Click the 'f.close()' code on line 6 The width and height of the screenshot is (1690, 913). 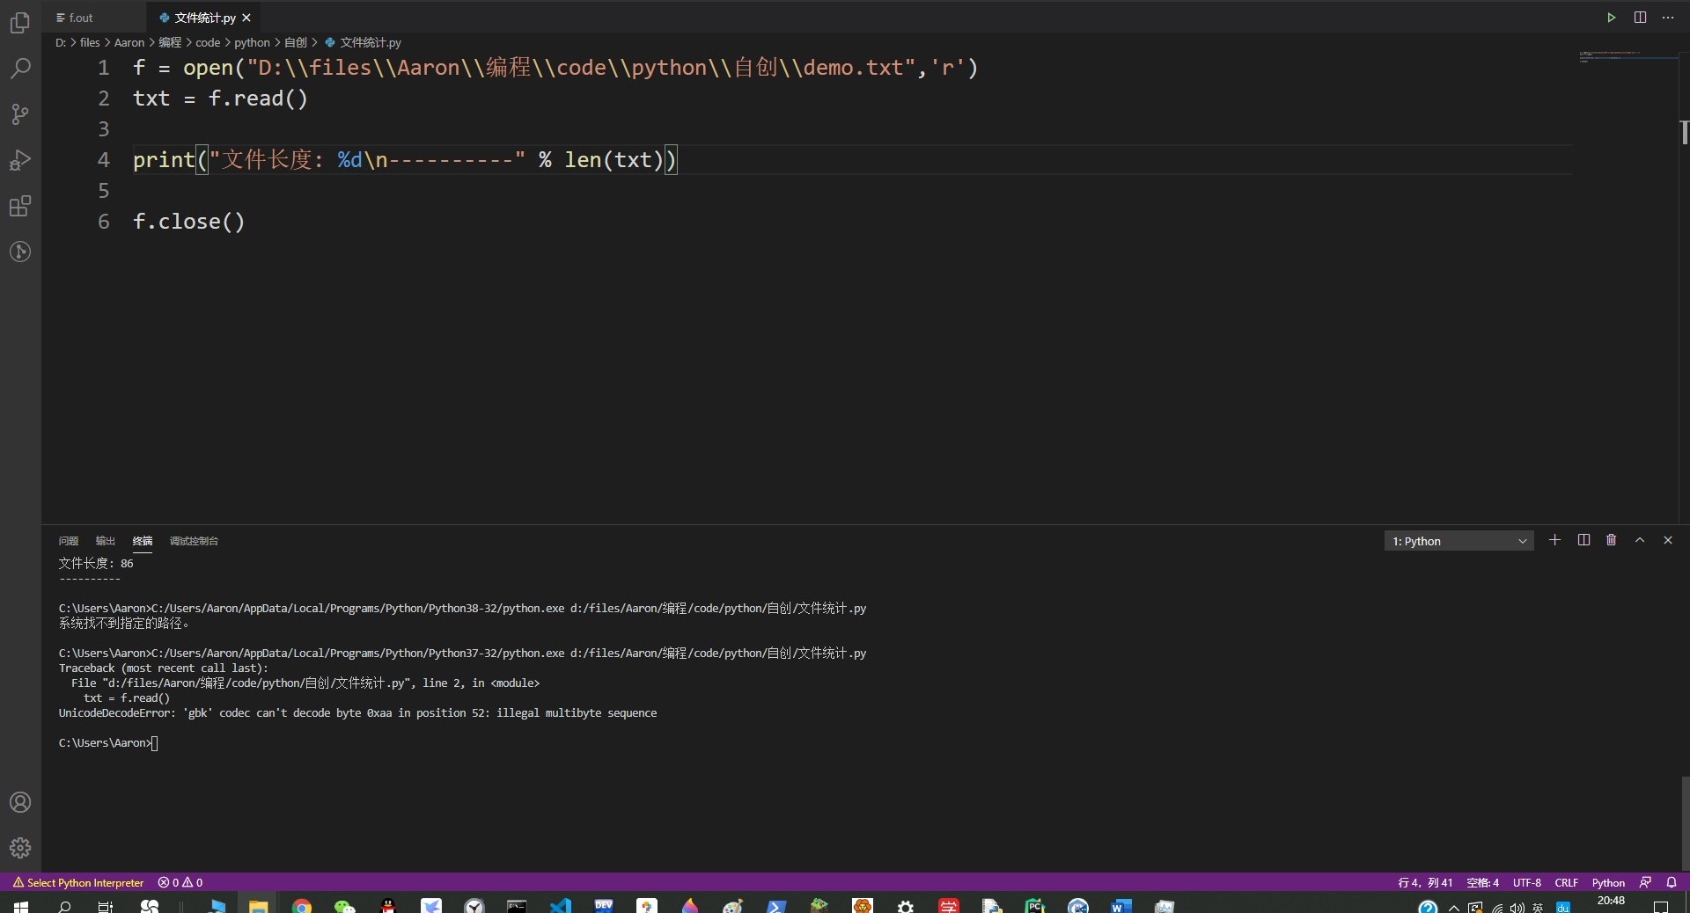pos(188,221)
